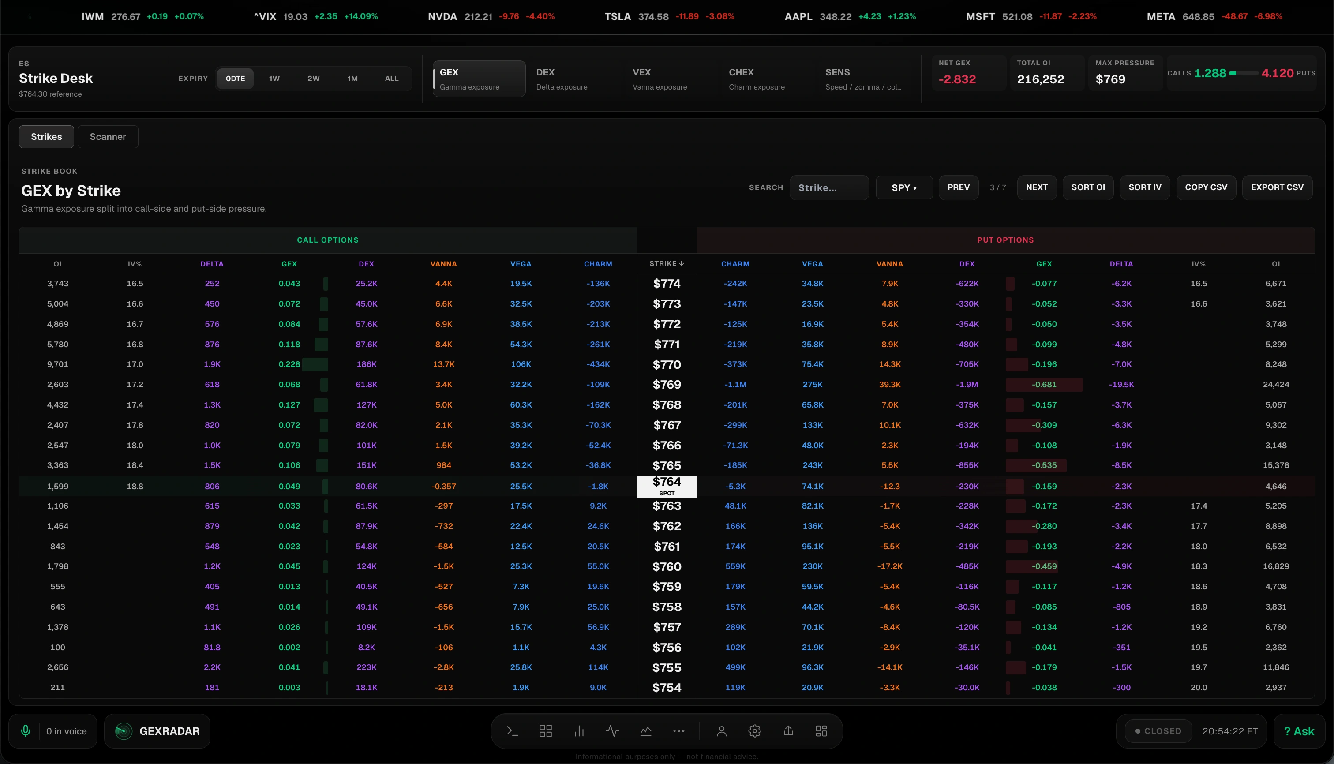Select the 2W expiry option
1334x764 pixels.
313,79
